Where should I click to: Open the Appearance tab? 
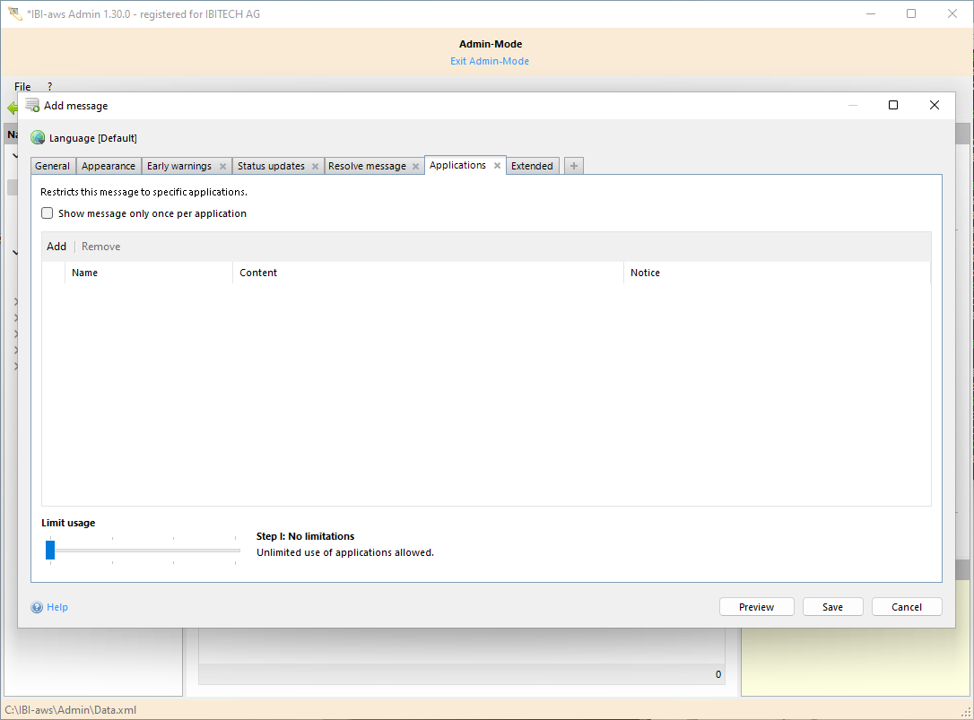pos(109,166)
